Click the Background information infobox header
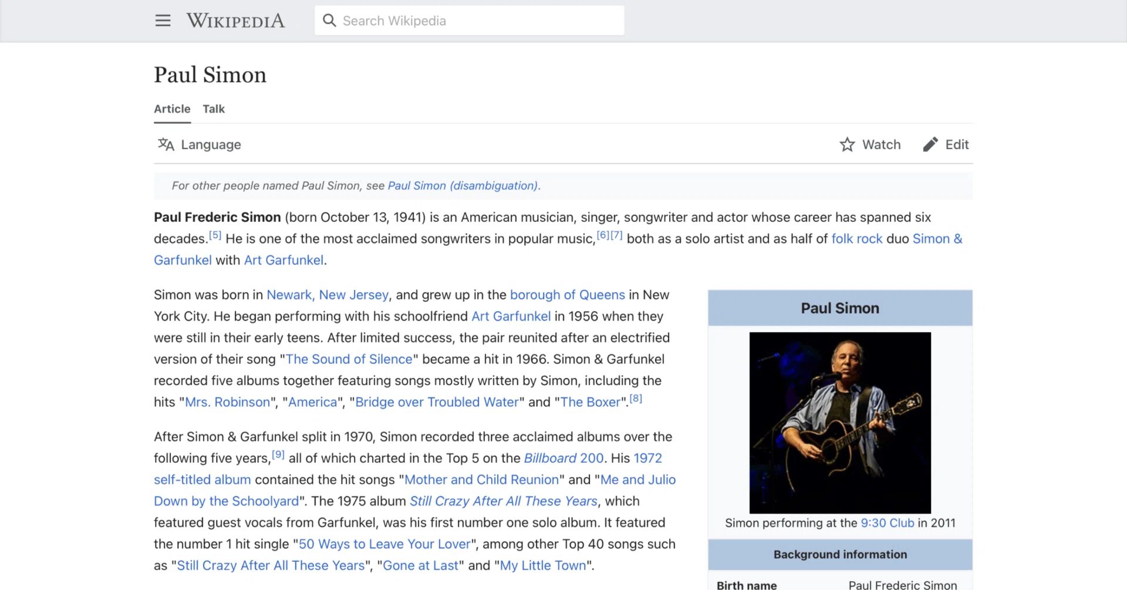This screenshot has height=590, width=1127. (840, 554)
